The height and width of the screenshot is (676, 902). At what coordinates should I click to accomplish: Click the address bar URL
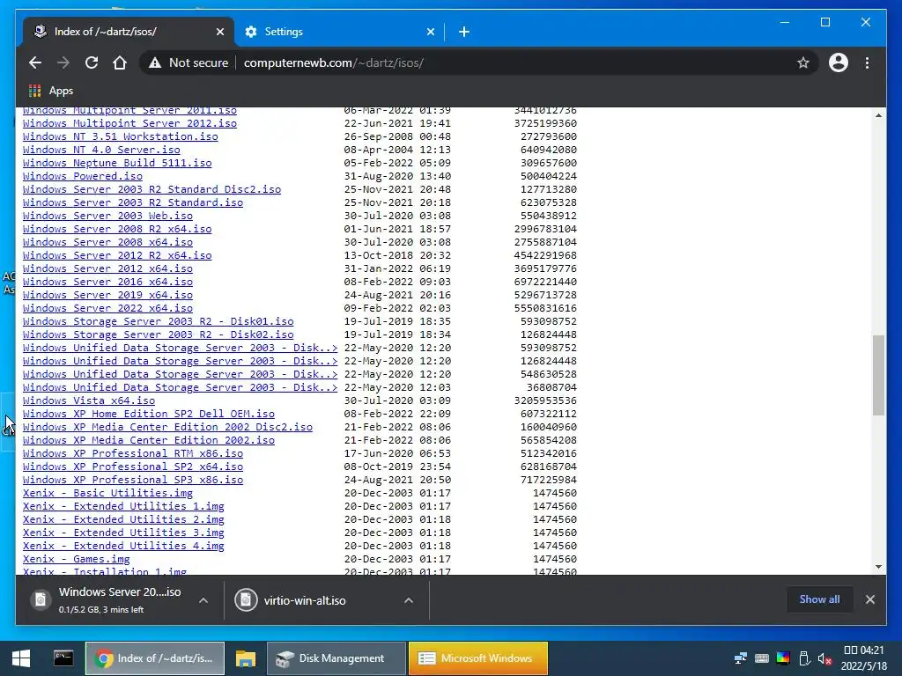pos(333,62)
